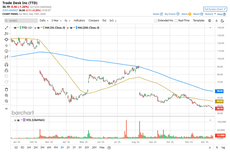Select the 1D time range
Viewport: 230px width, 152px height.
[16, 147]
